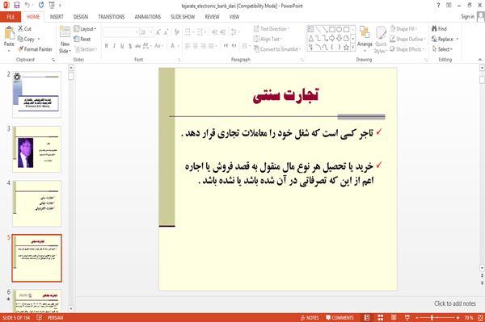Open the INSERT ribbon tab
Viewport: 485px width, 322px height.
[x=57, y=17]
